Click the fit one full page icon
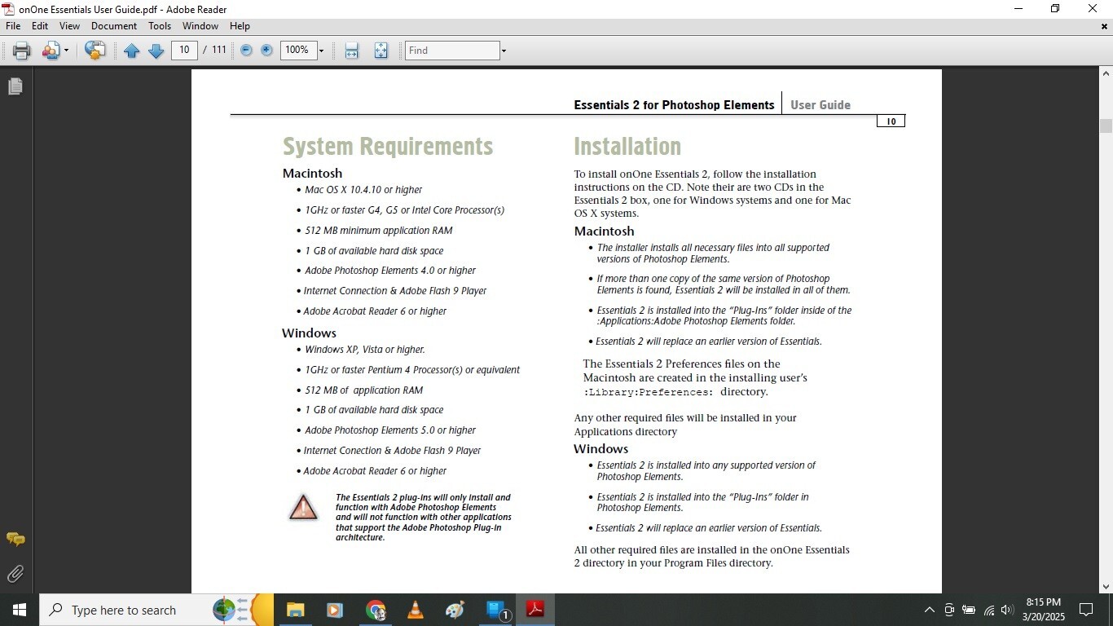Viewport: 1113px width, 626px height. 381,51
